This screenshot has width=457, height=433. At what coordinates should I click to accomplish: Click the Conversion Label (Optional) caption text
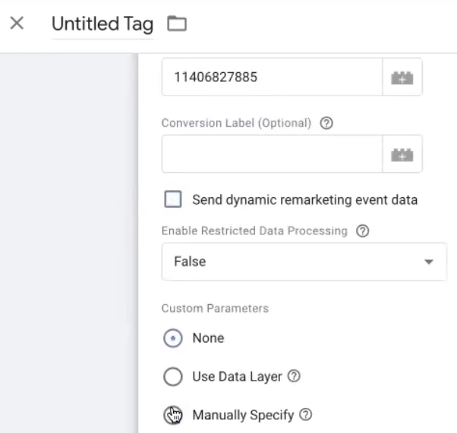coord(236,124)
